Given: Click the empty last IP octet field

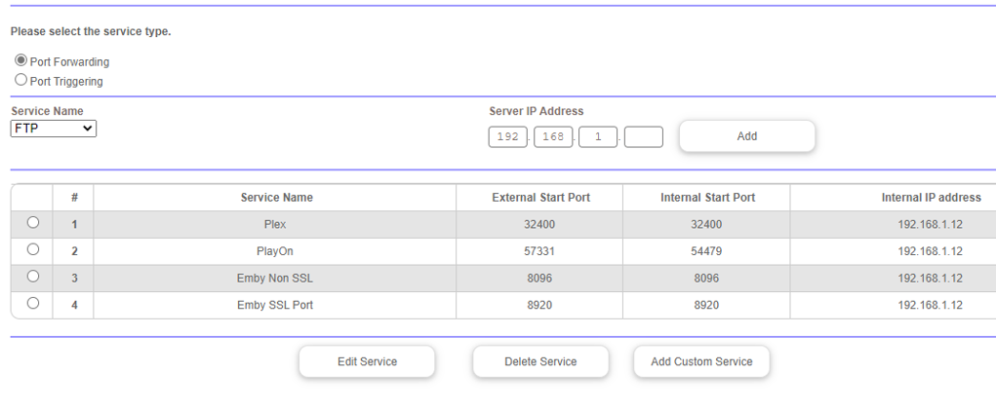Looking at the screenshot, I should click(x=644, y=137).
